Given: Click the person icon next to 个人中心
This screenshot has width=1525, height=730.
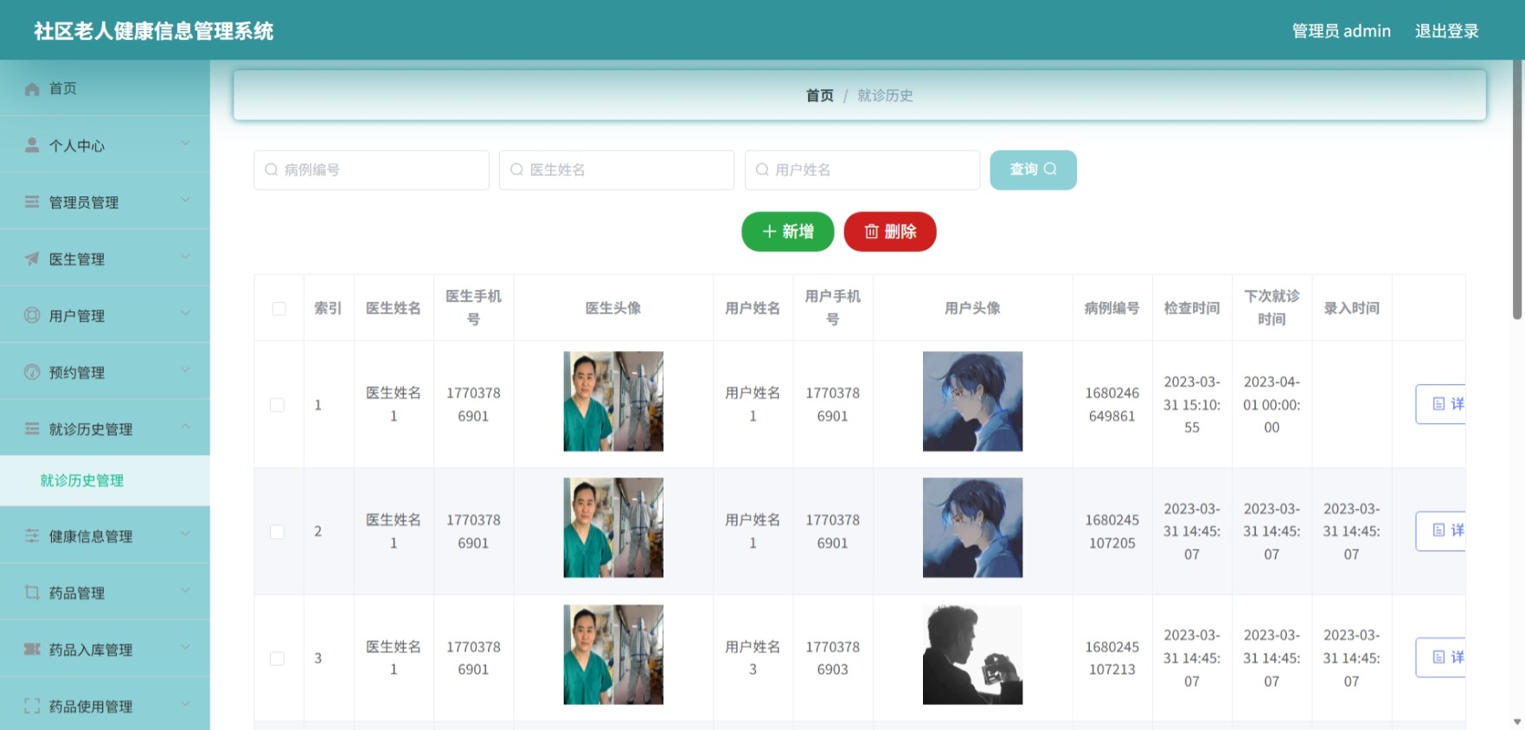Looking at the screenshot, I should 32,145.
